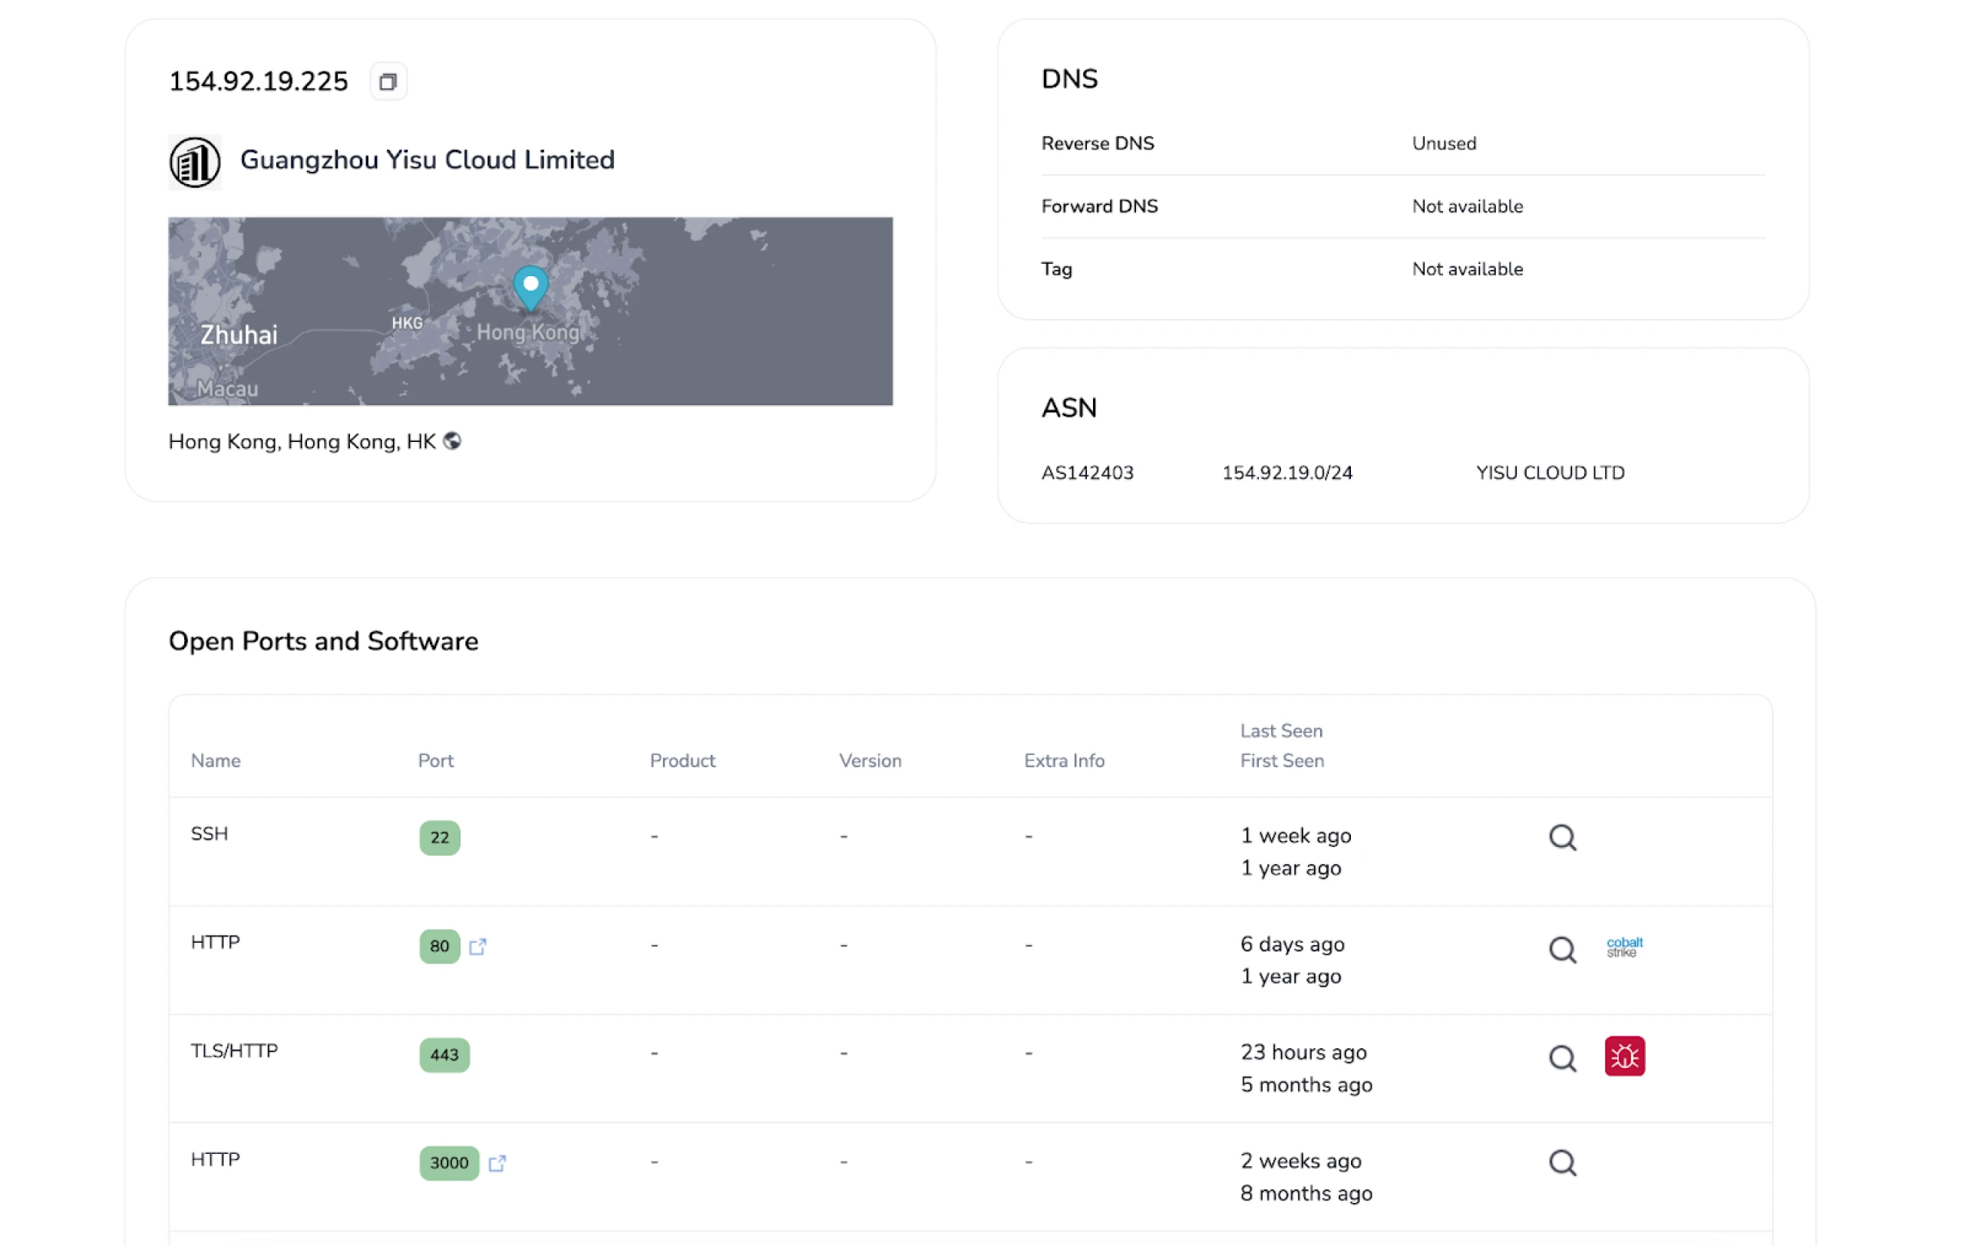Viewport: 1965px width, 1246px height.
Task: Click the TLS/HTTP service name
Action: 234,1050
